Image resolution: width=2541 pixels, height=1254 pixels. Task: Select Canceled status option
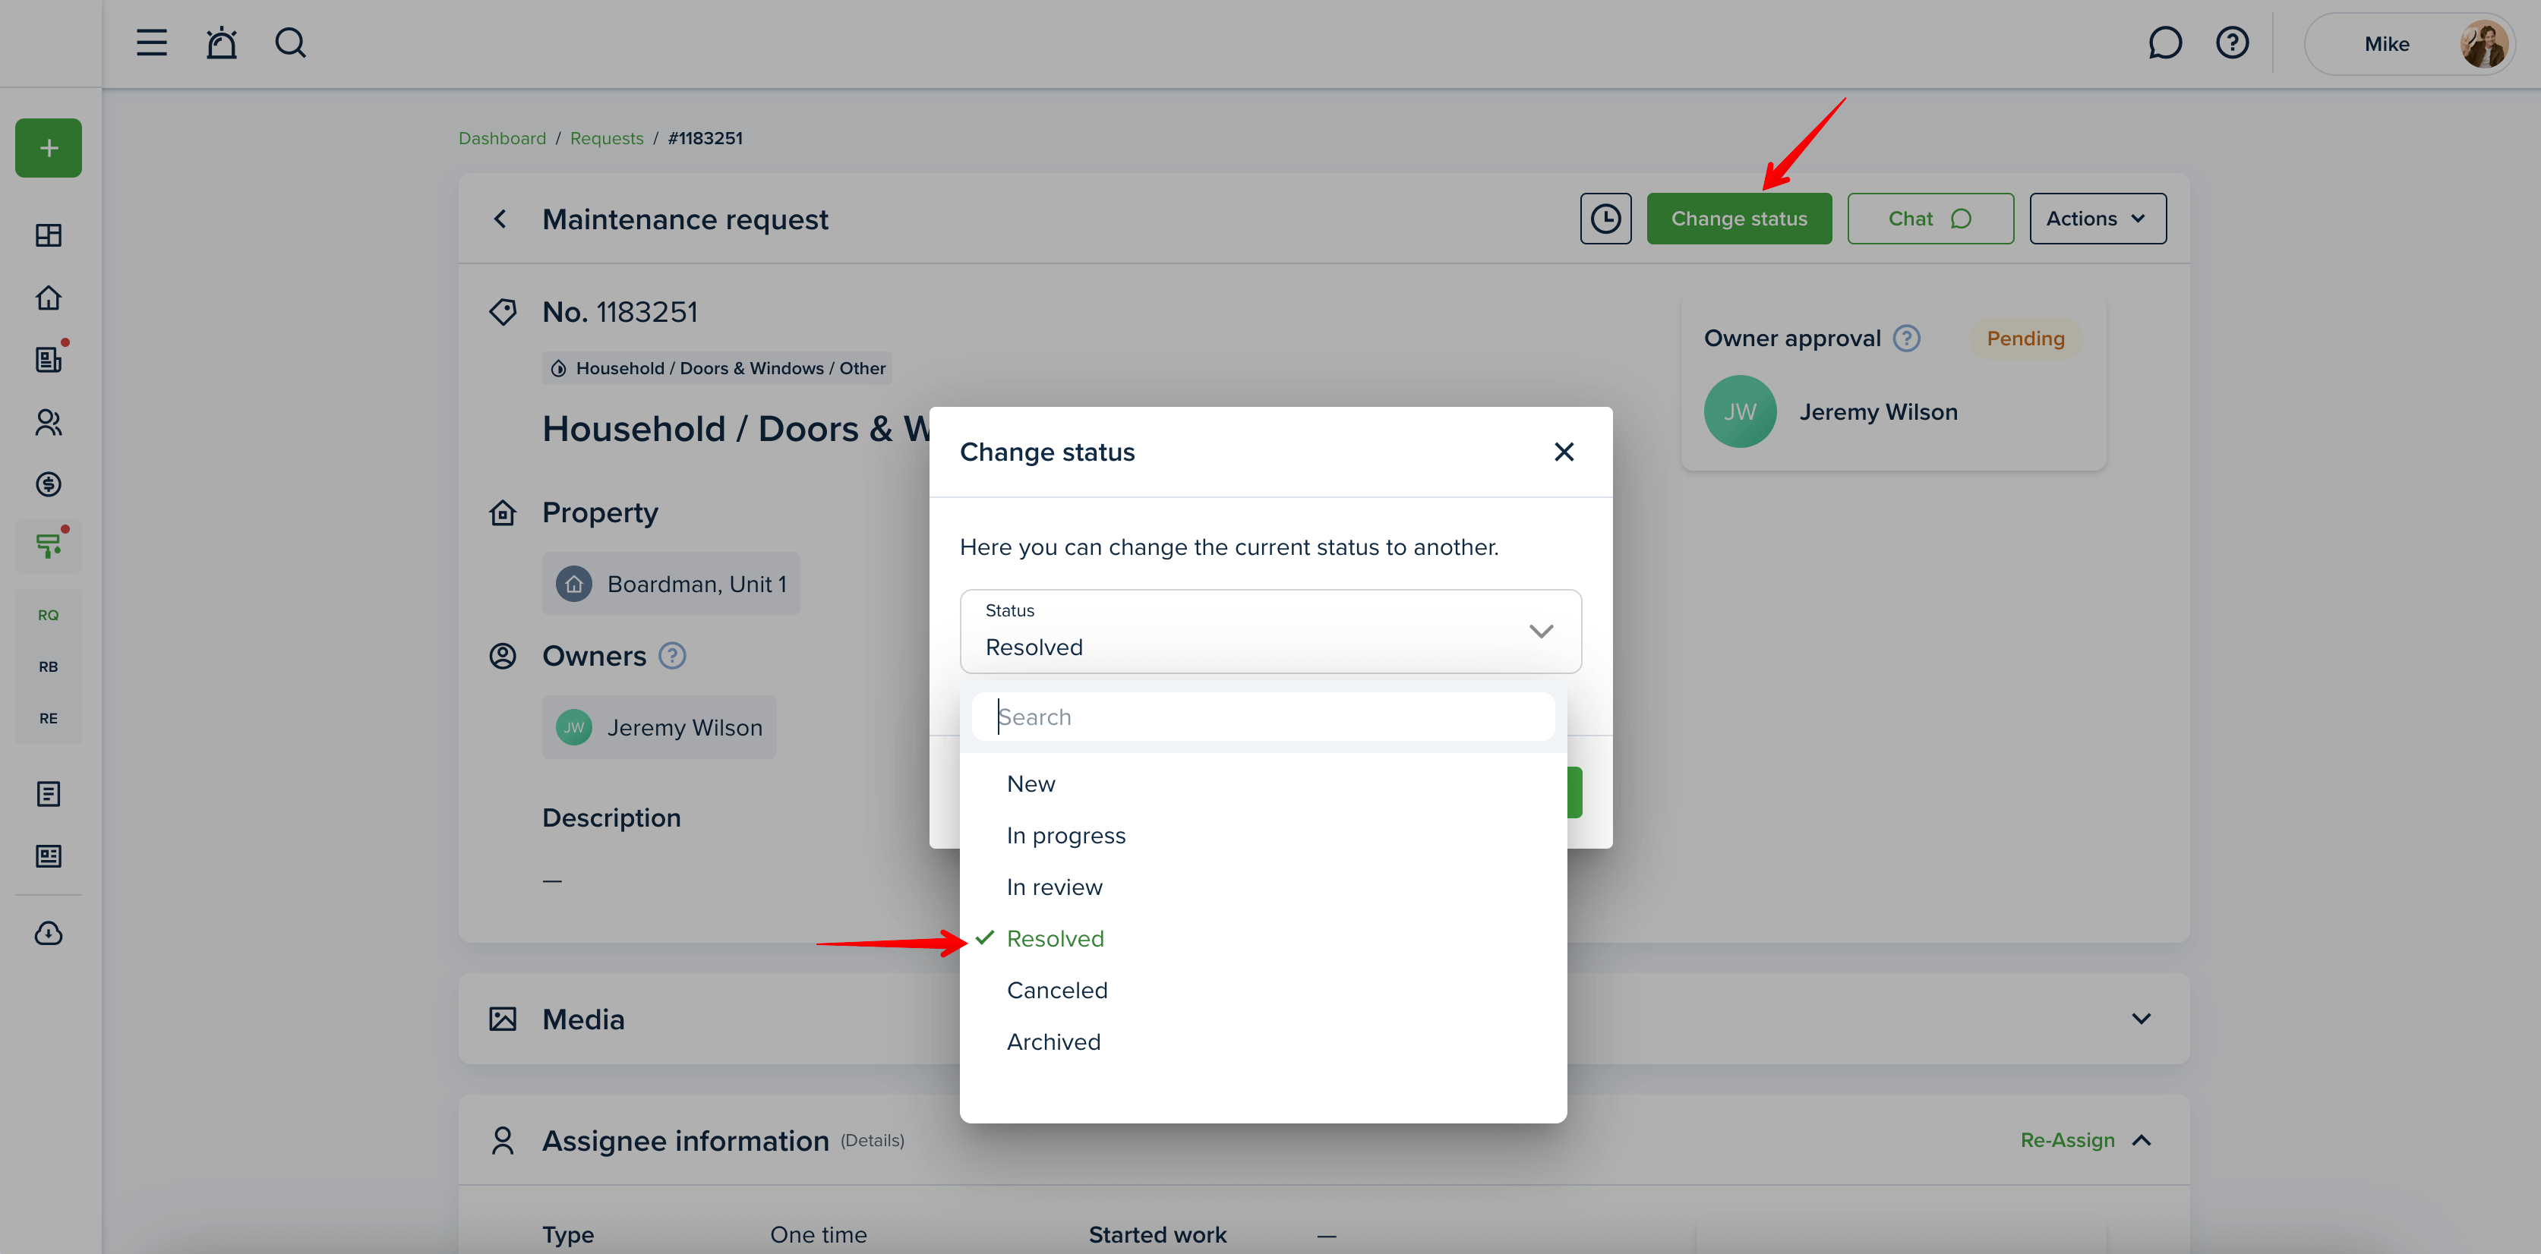1056,990
